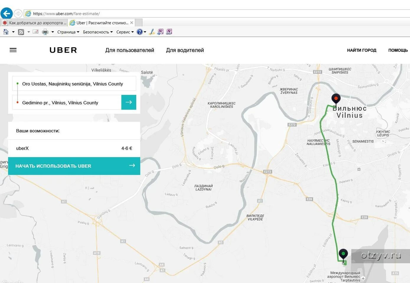Screen dimensions: 410x283
Task: Open the Безопасность menu
Action: (x=98, y=32)
